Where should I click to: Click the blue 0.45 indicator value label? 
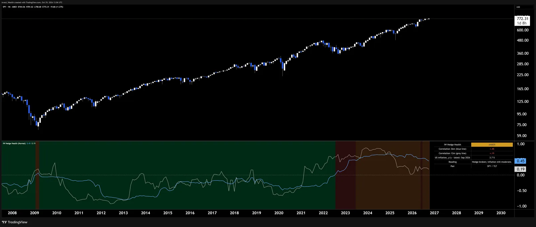point(520,161)
